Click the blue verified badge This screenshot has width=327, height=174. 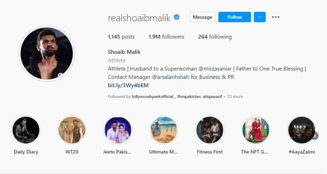coord(177,17)
